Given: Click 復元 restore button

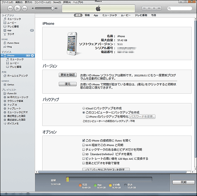Looking at the screenshot, I should [68, 84].
